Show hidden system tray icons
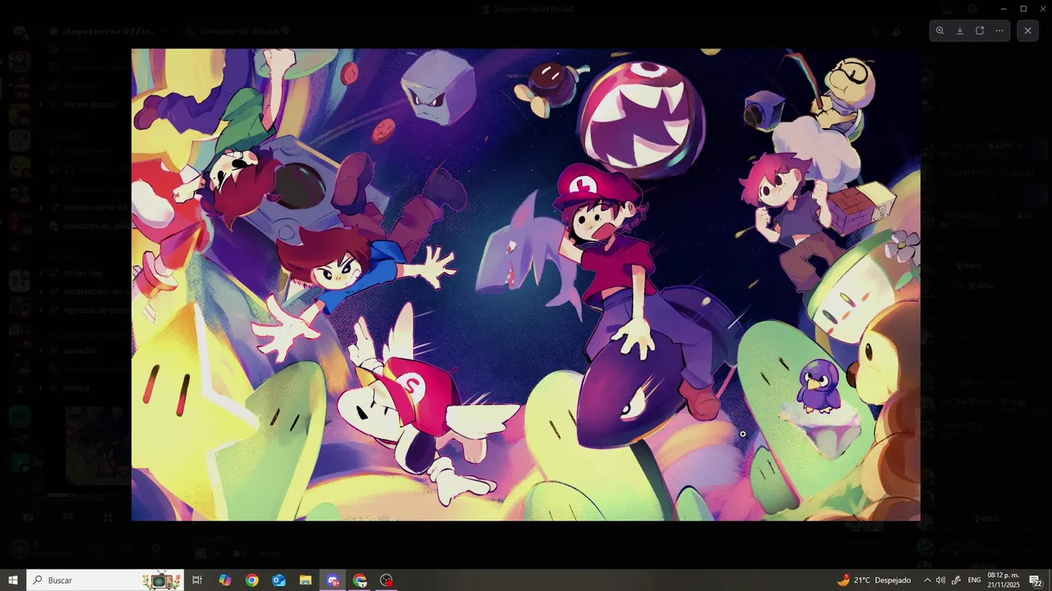This screenshot has height=591, width=1052. point(927,580)
